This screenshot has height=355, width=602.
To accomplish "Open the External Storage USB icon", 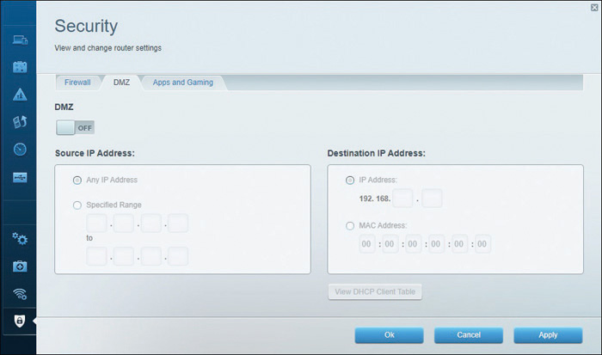I will pos(20,177).
